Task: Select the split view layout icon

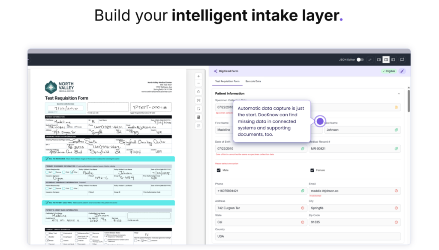Action: pyautogui.click(x=386, y=60)
